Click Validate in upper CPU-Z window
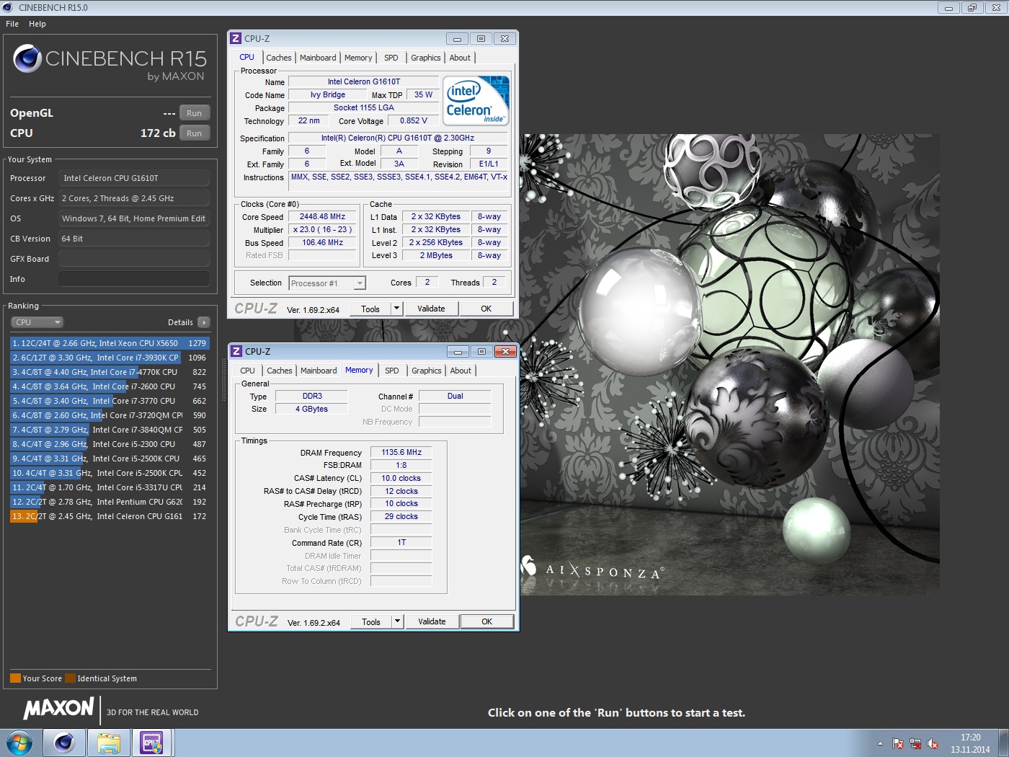Viewport: 1009px width, 757px height. (x=431, y=309)
